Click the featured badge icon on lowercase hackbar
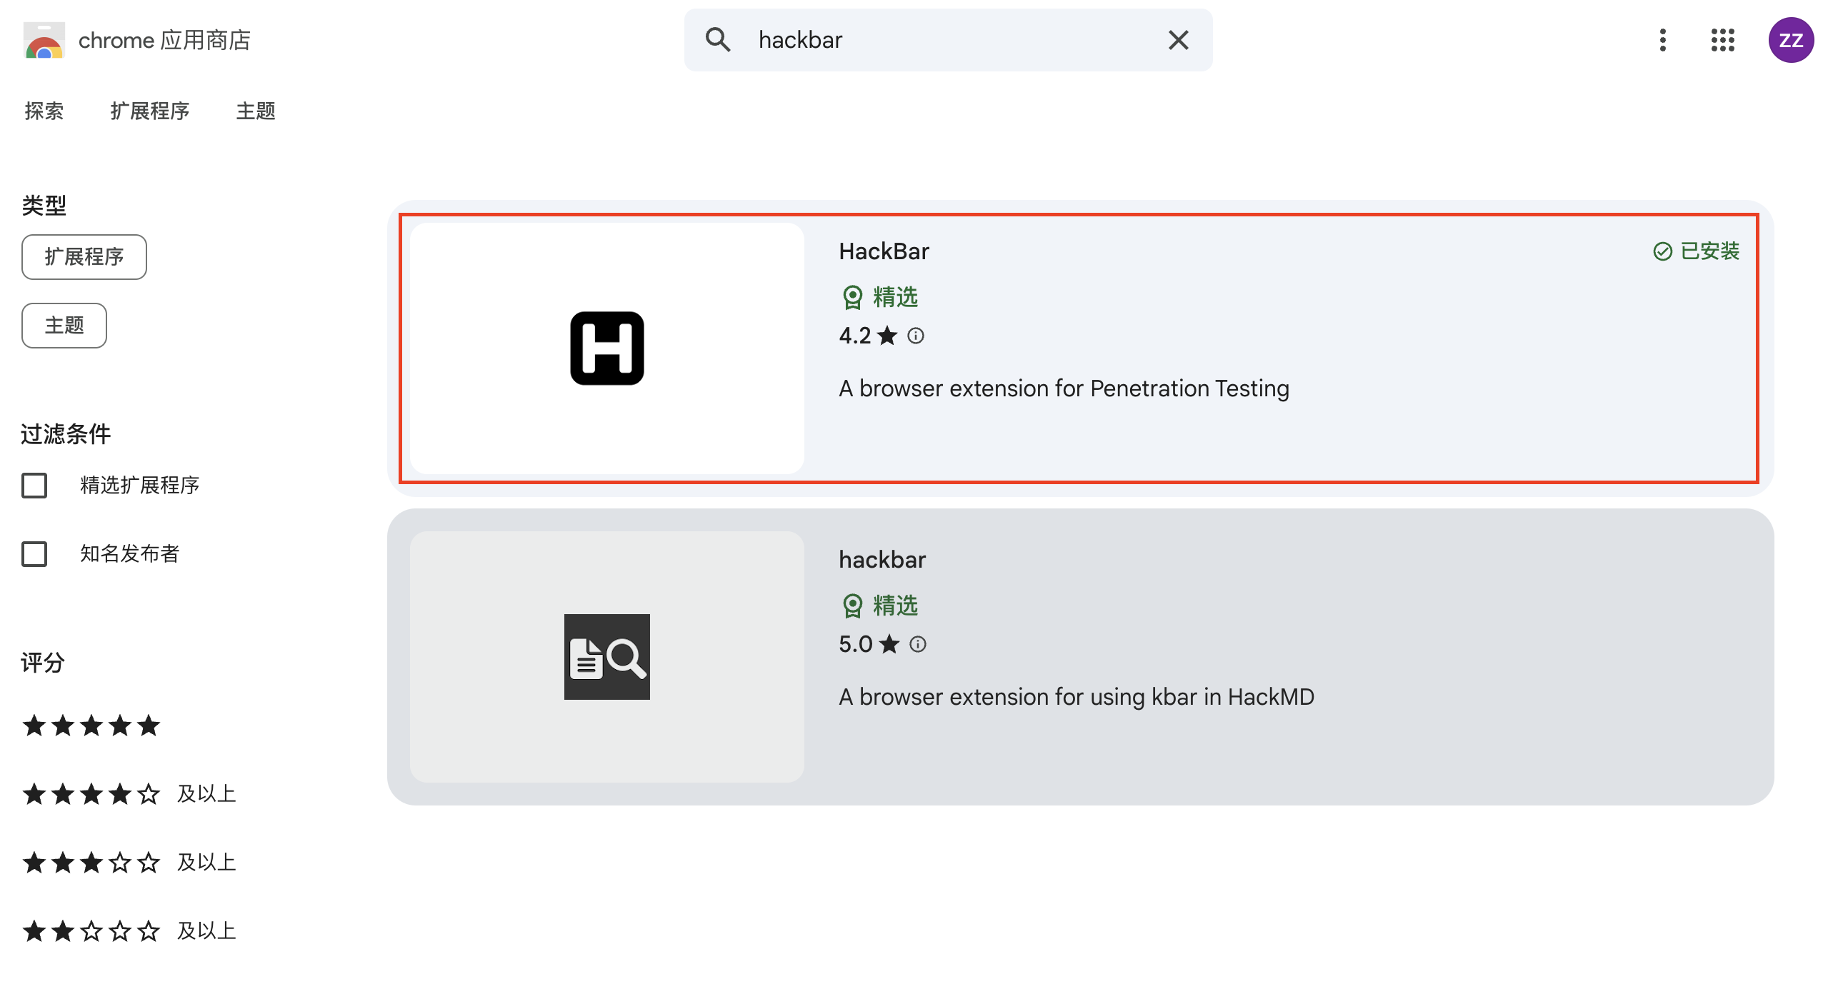The height and width of the screenshot is (984, 1833). pos(853,606)
